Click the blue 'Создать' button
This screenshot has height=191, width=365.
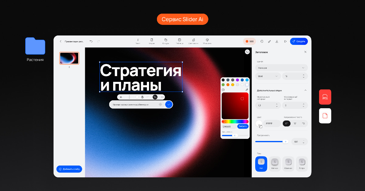pyautogui.click(x=299, y=41)
